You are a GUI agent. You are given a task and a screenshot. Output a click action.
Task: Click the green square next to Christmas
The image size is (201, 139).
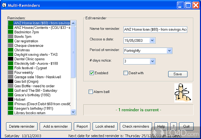pos(11,50)
